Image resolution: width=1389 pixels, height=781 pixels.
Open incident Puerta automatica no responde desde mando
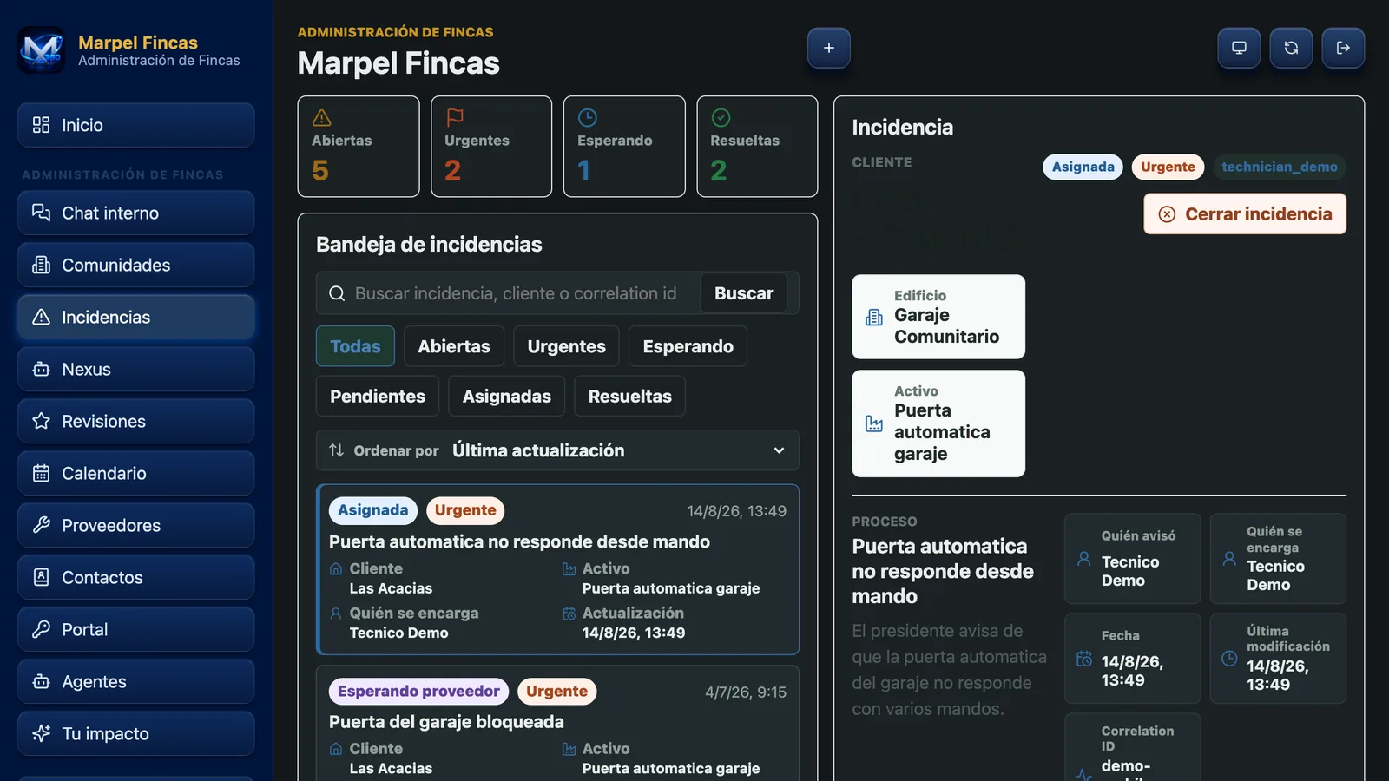[x=557, y=569]
